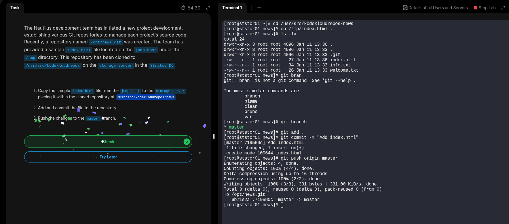Click the timer clock icon

pyautogui.click(x=183, y=8)
